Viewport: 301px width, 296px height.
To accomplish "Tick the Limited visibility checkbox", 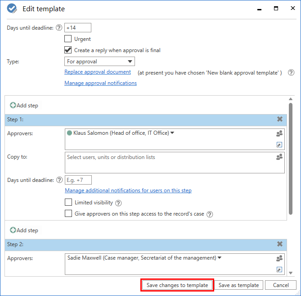I will pos(68,203).
